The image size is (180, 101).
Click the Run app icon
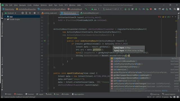(x=125, y=9)
